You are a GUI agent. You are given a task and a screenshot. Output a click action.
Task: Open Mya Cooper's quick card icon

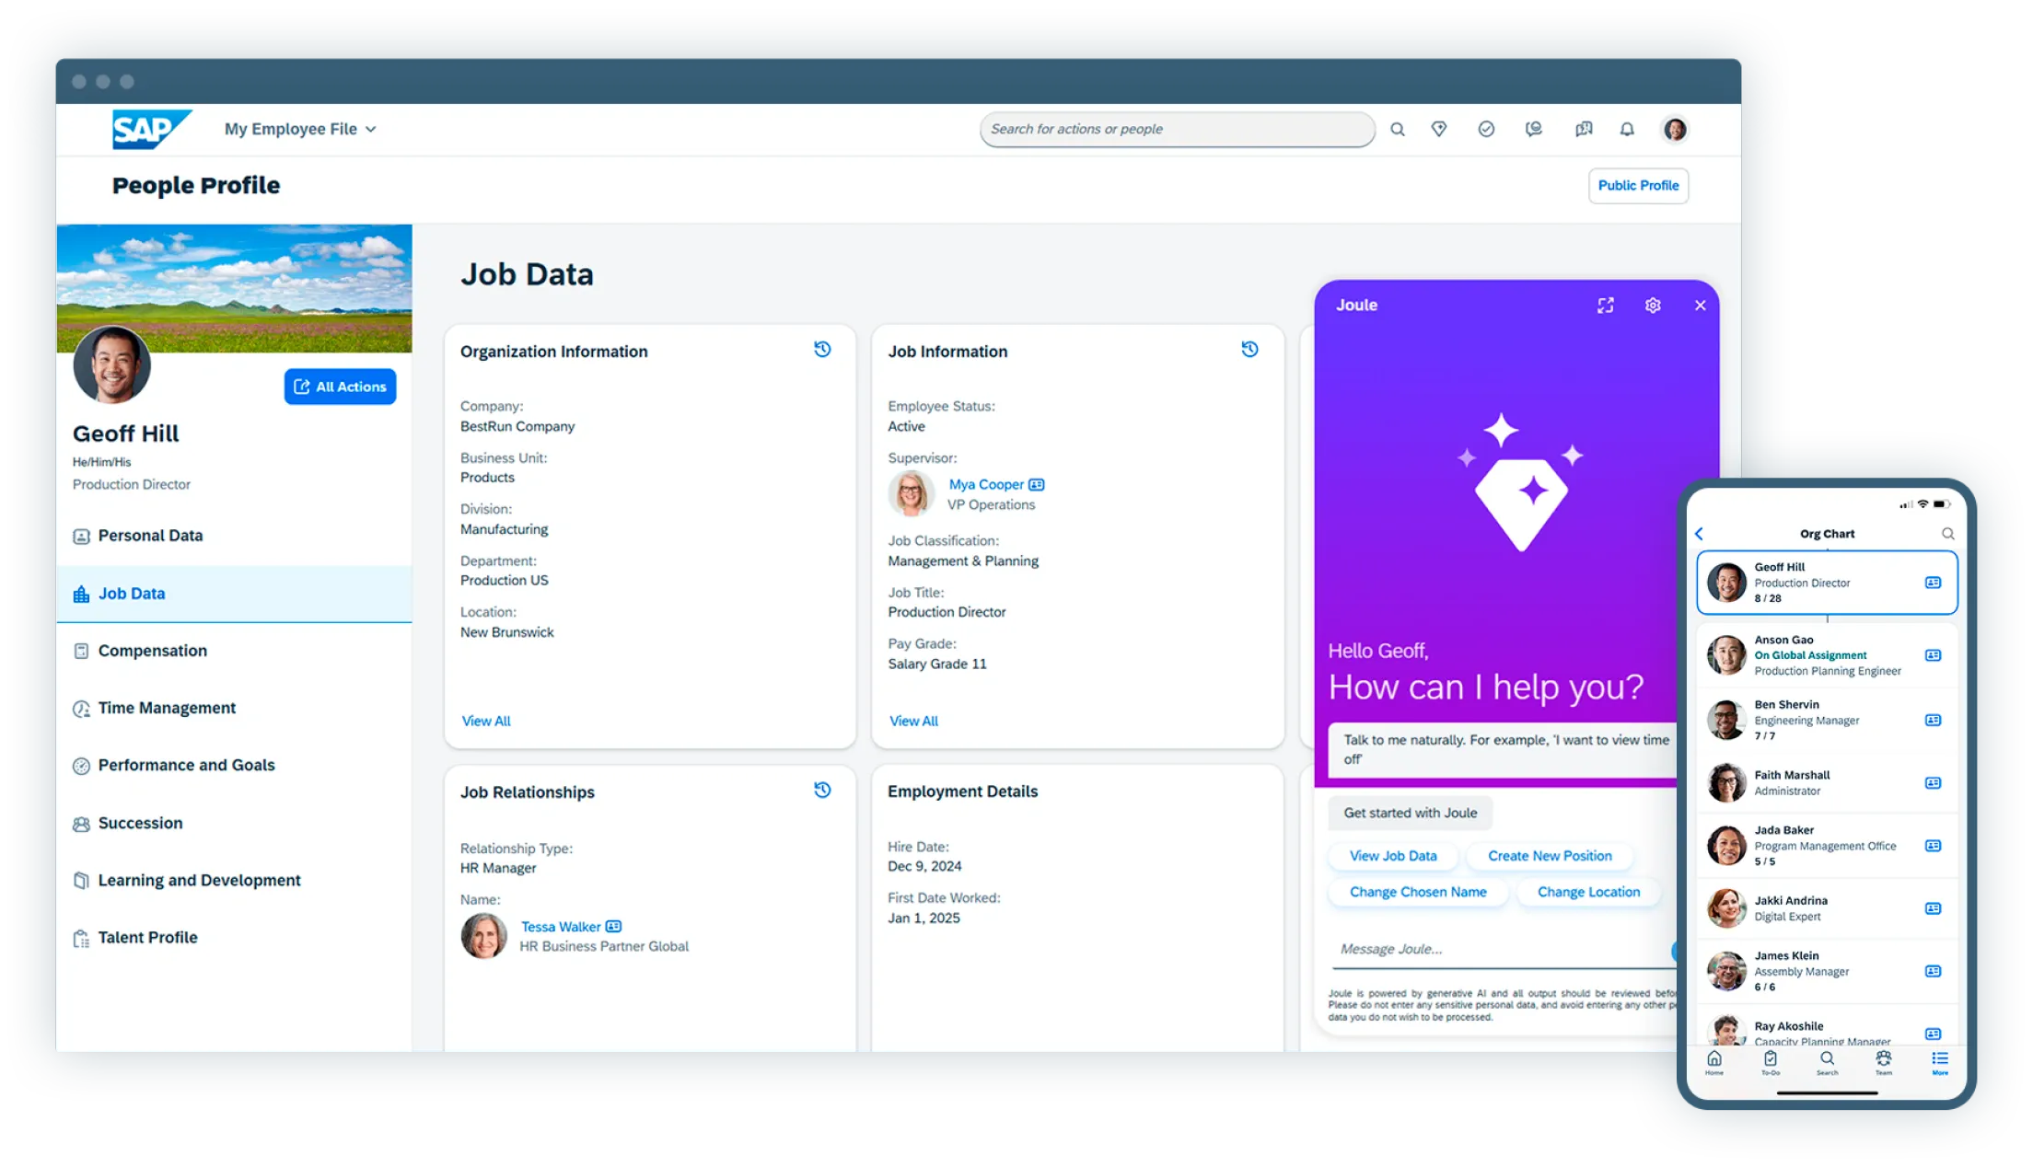coord(1037,484)
